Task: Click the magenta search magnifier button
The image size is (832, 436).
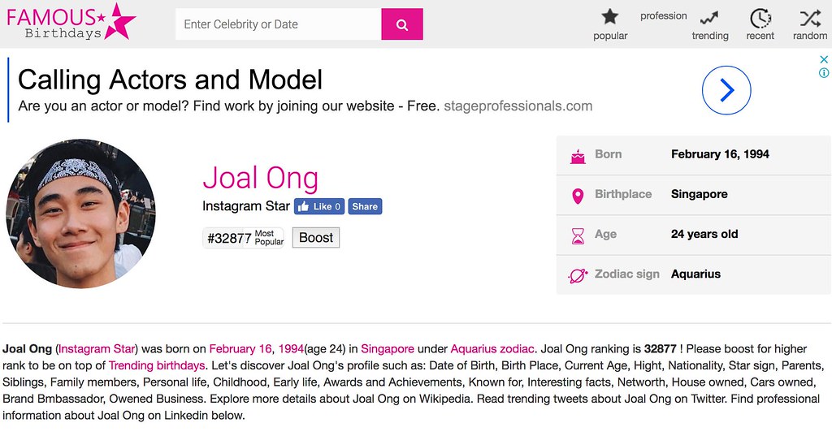Action: click(x=402, y=24)
